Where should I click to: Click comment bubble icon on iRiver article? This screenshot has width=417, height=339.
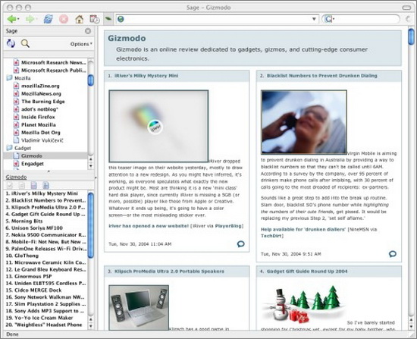(240, 243)
